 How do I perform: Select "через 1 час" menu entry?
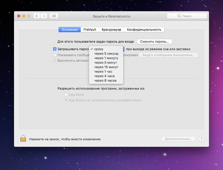pos(103,72)
